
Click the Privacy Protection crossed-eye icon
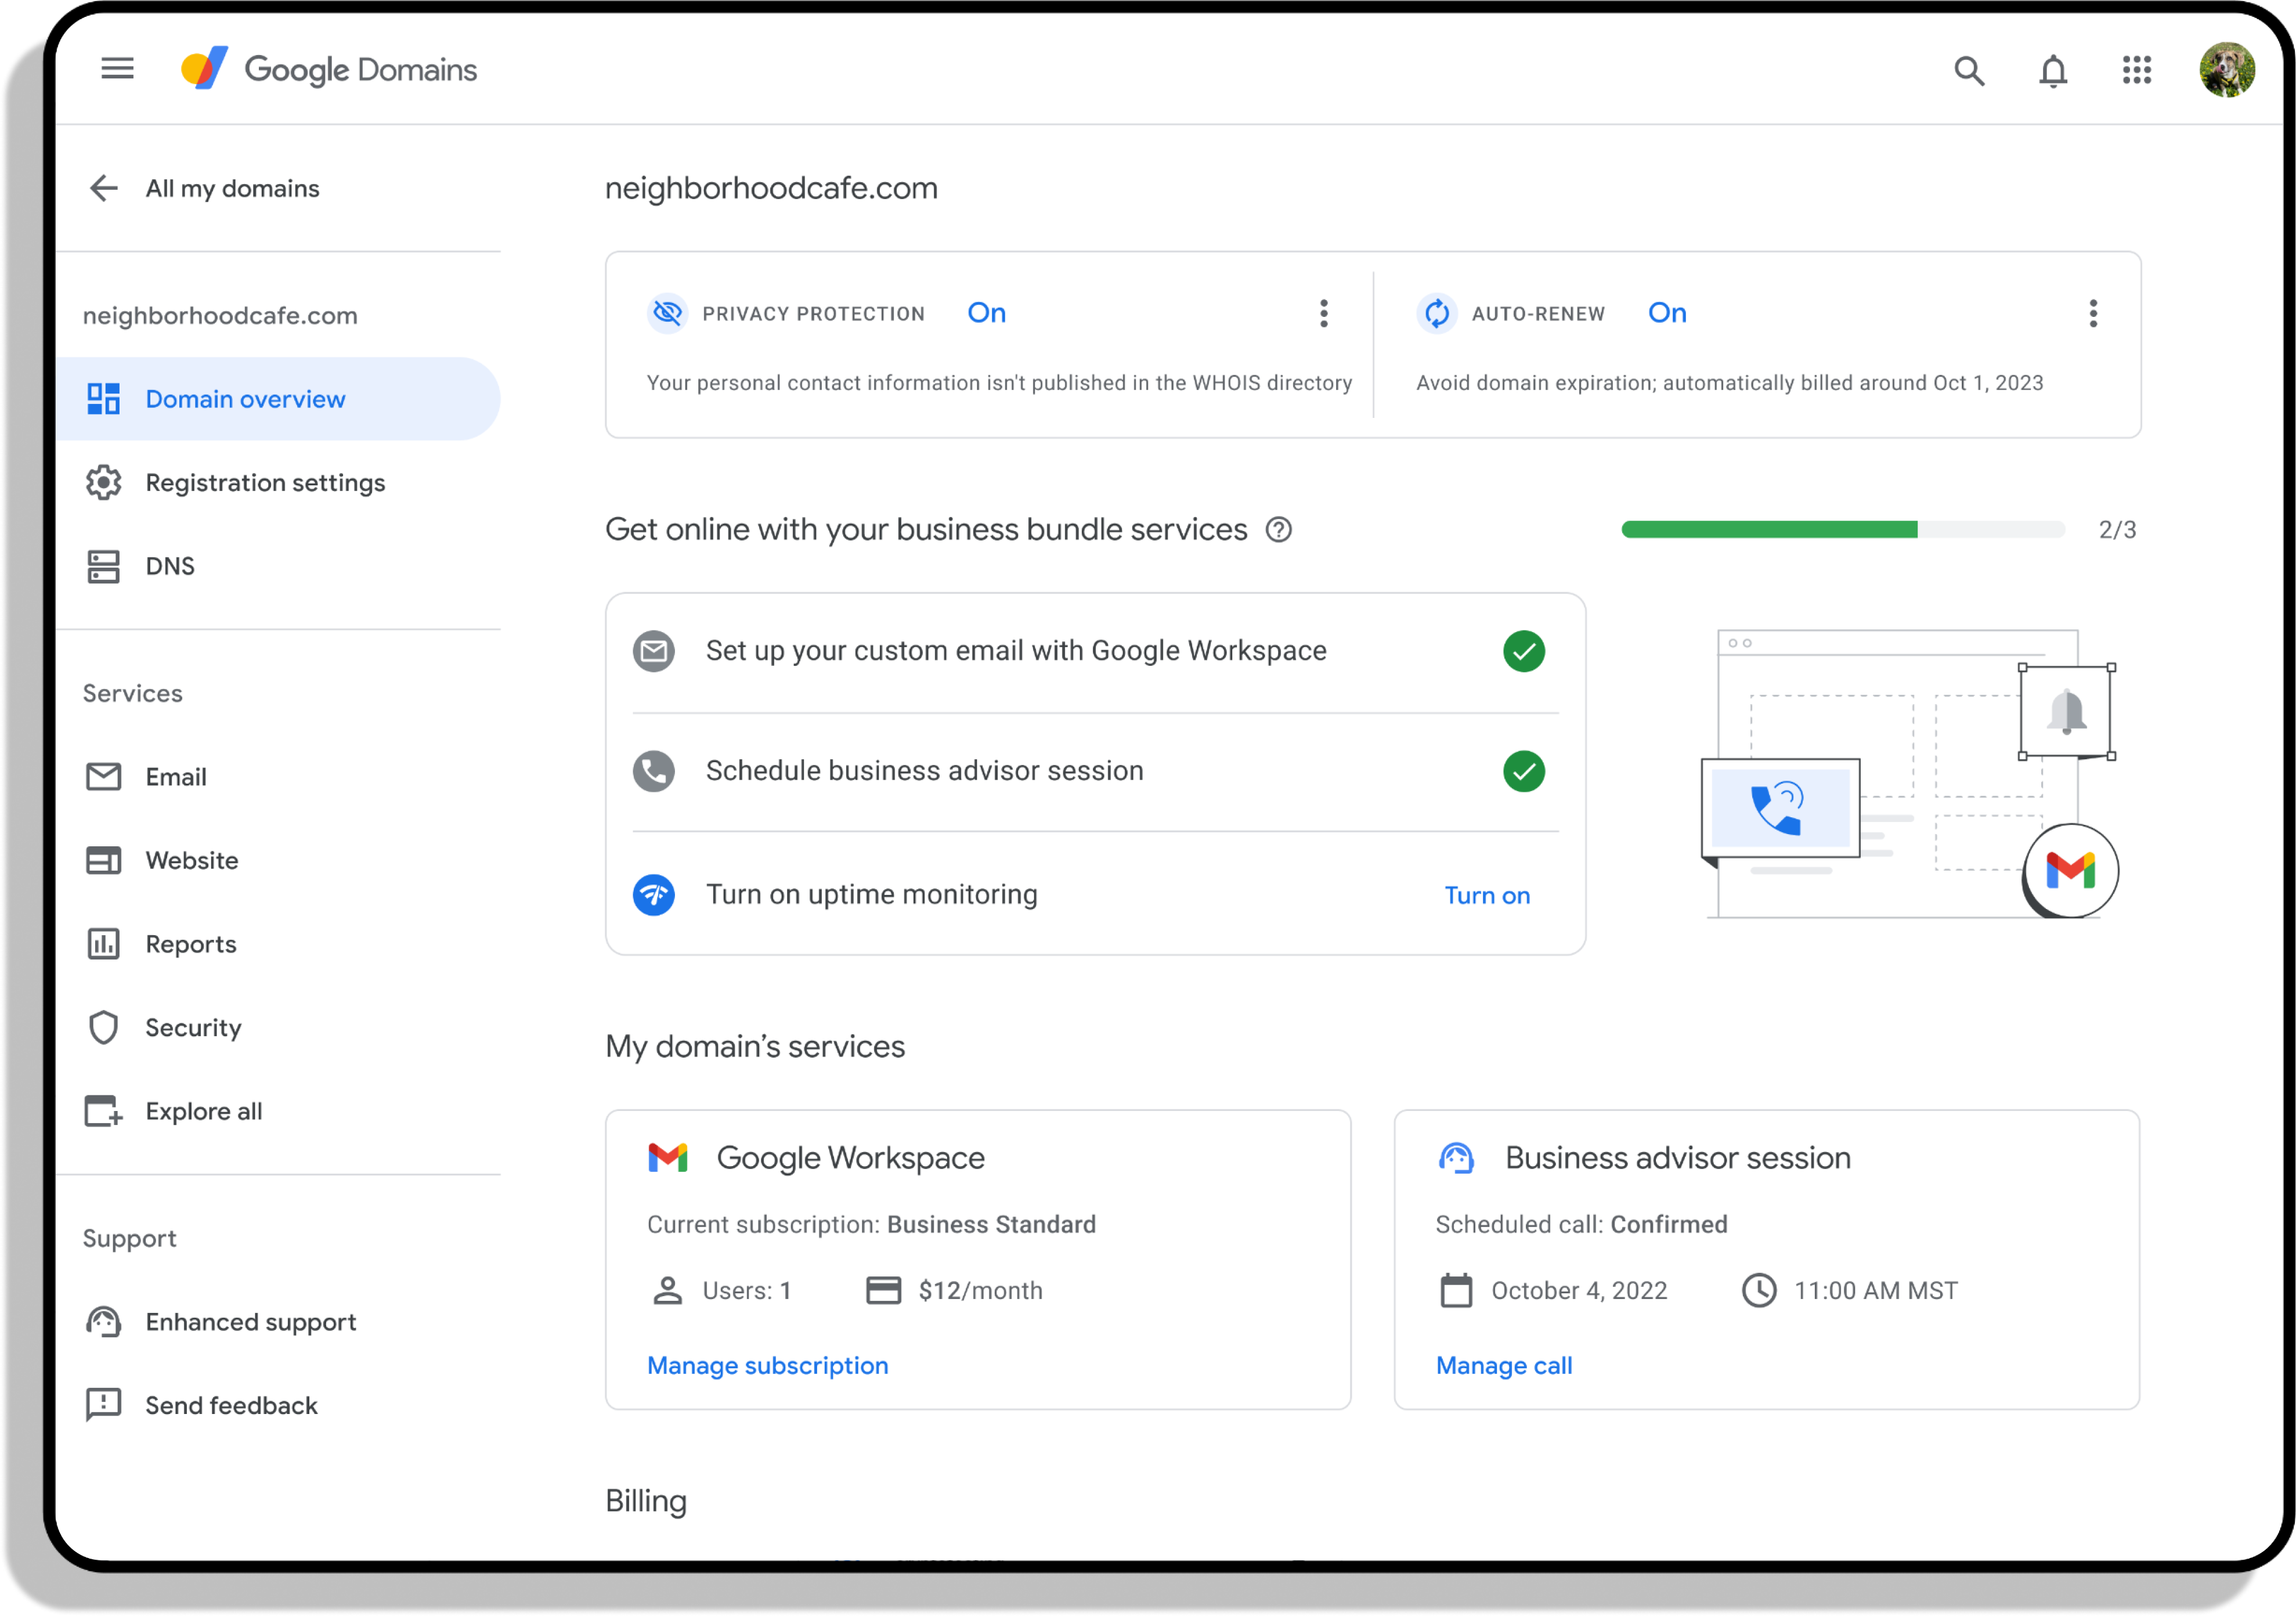pos(667,313)
